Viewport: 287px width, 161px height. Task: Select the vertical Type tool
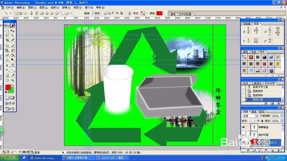(x=12, y=65)
